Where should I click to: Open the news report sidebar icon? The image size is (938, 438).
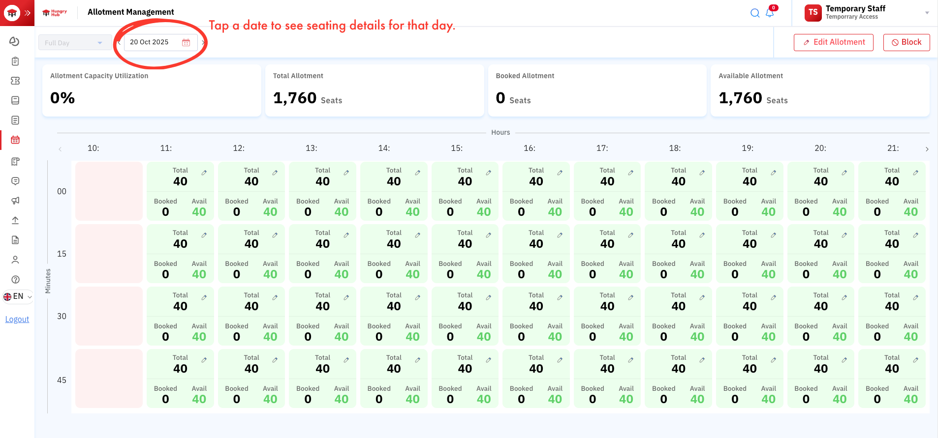pos(15,161)
